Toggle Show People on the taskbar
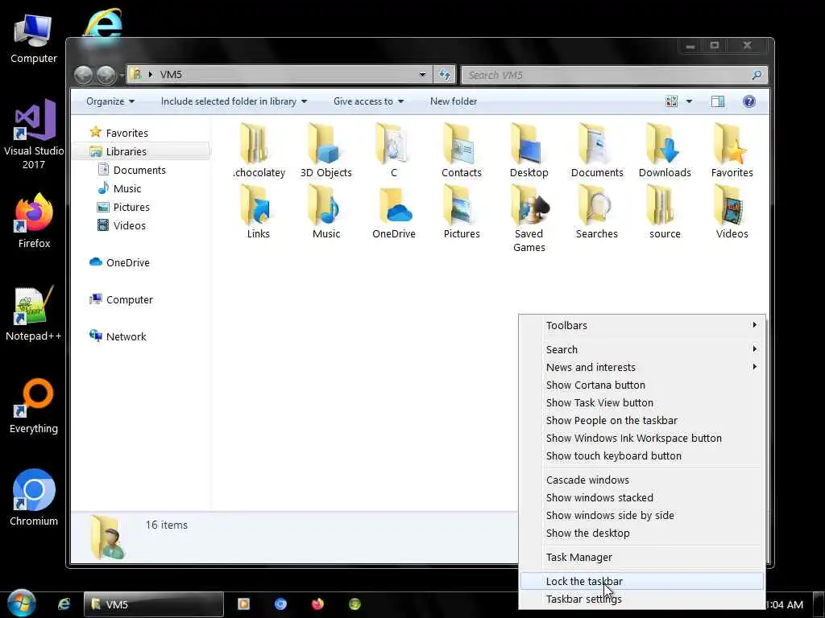The image size is (825, 618). point(641,421)
